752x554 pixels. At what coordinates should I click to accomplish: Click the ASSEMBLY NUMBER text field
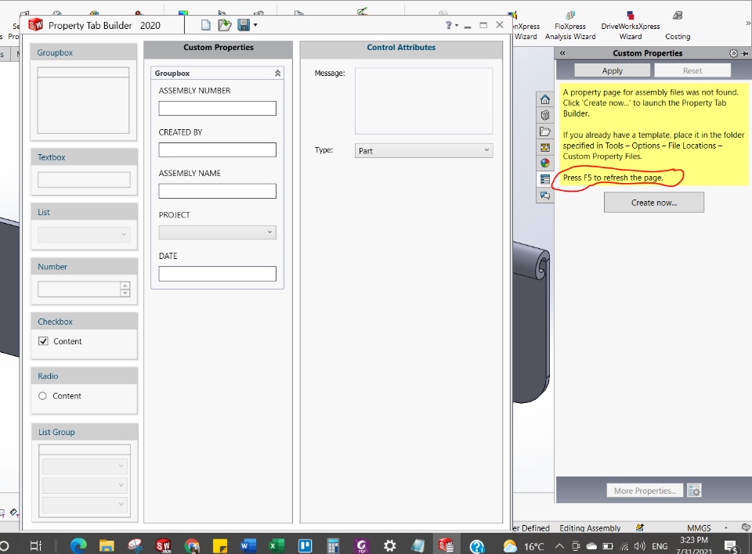coord(217,108)
